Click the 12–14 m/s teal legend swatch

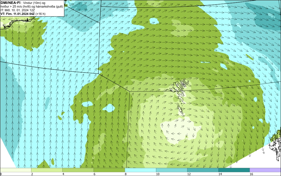203,170
